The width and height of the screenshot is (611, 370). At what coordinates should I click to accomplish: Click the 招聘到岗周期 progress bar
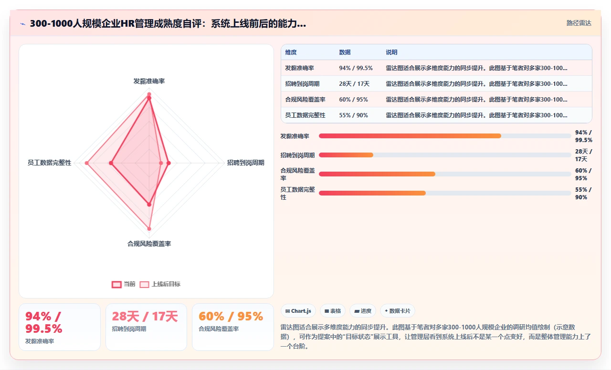coord(445,155)
